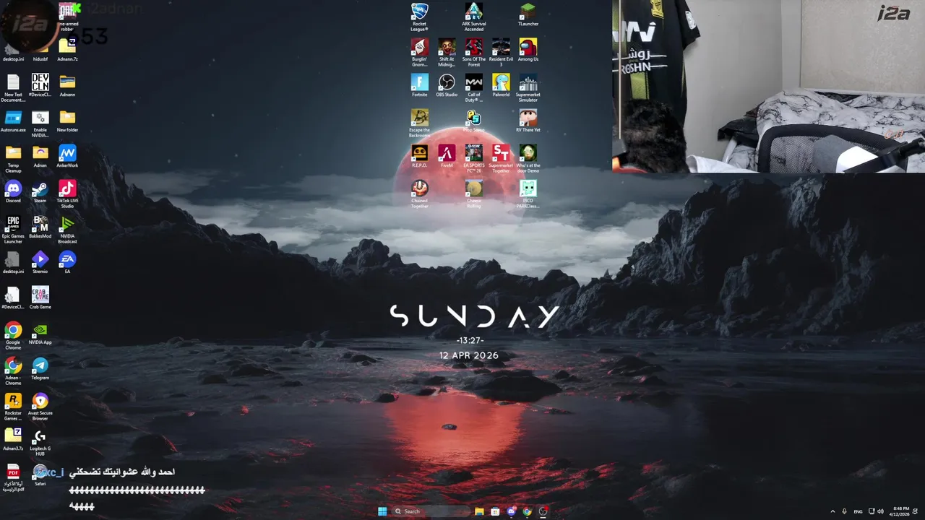Open BakkesMod shortcut
Screen dimensions: 925x520
click(40, 227)
